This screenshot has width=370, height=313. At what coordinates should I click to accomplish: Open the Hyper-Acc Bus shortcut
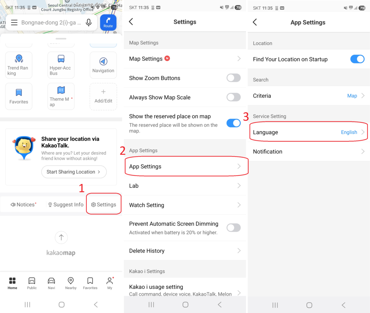61,65
